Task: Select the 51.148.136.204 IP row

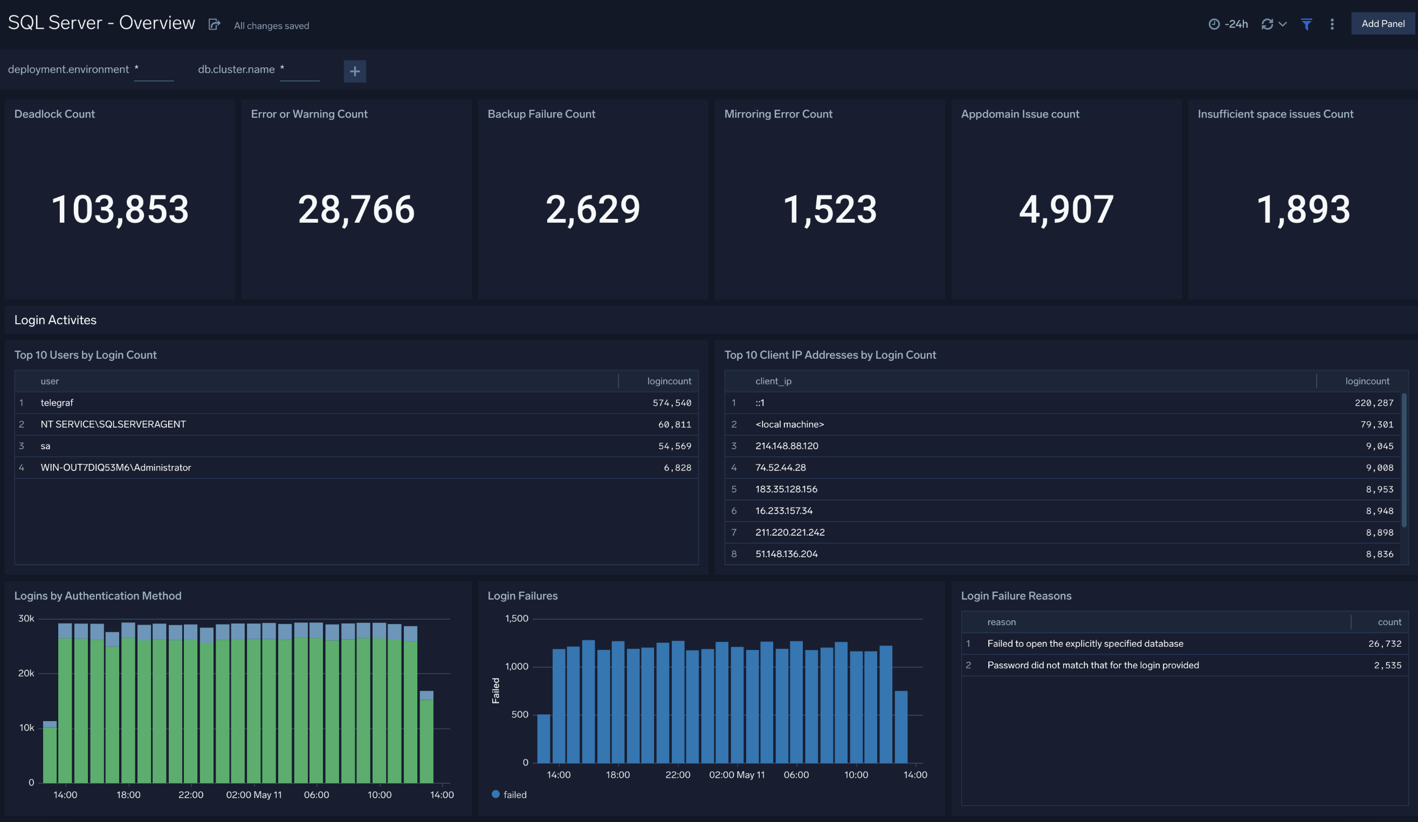Action: click(1062, 554)
